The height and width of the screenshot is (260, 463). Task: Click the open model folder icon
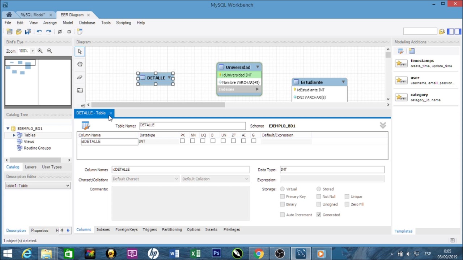19,31
